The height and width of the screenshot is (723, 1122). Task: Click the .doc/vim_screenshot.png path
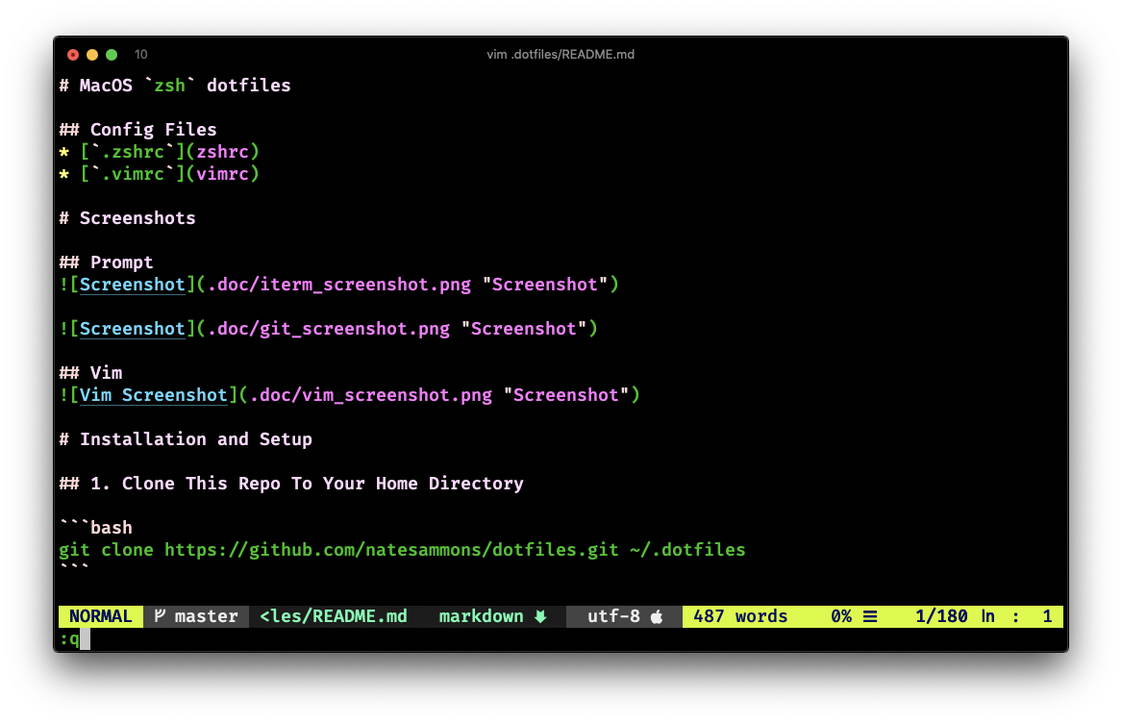371,395
